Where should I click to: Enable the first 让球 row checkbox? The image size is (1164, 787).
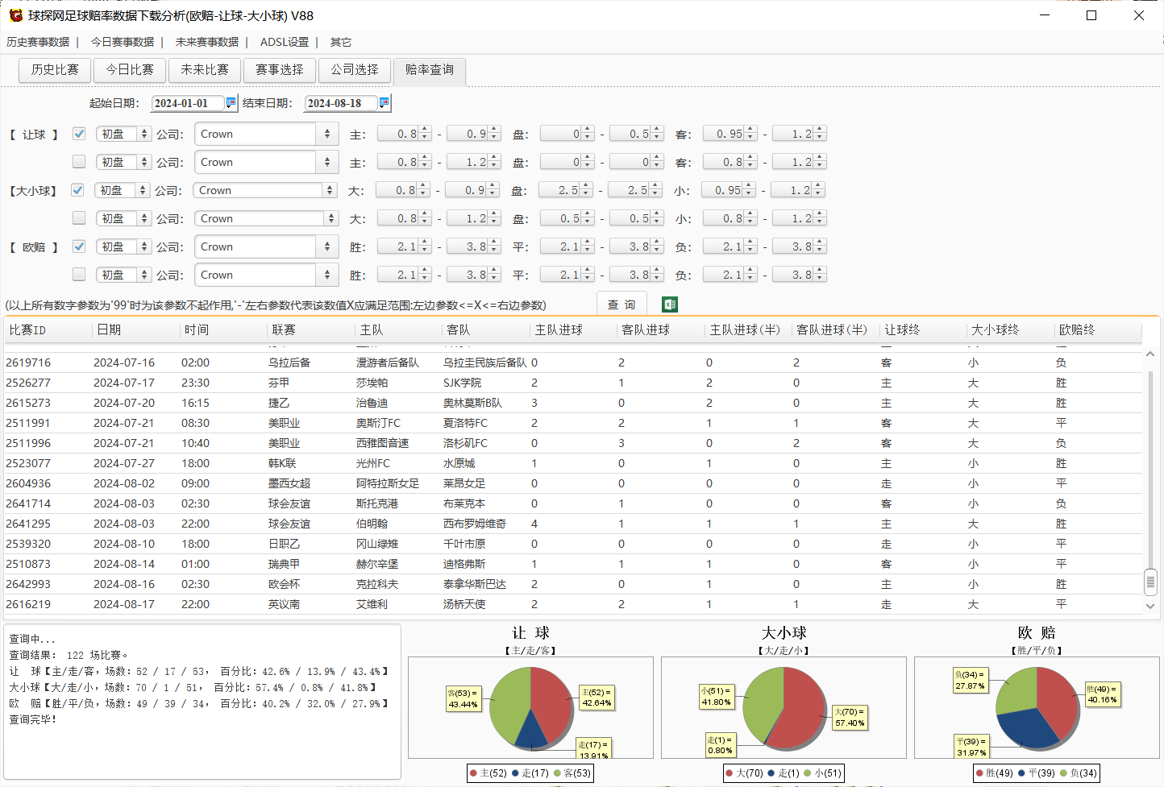(x=78, y=134)
